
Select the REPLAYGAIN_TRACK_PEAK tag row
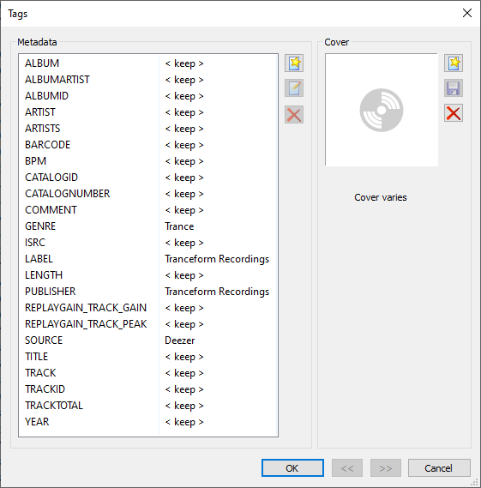point(148,324)
